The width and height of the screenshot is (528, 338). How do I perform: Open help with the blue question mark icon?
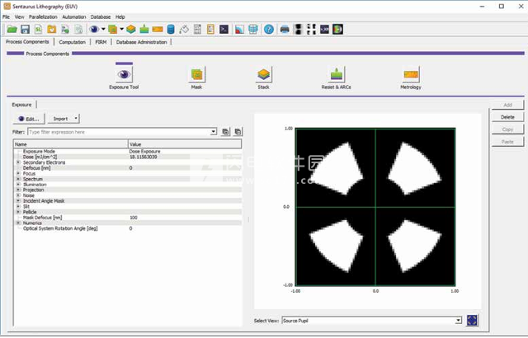[x=269, y=30]
